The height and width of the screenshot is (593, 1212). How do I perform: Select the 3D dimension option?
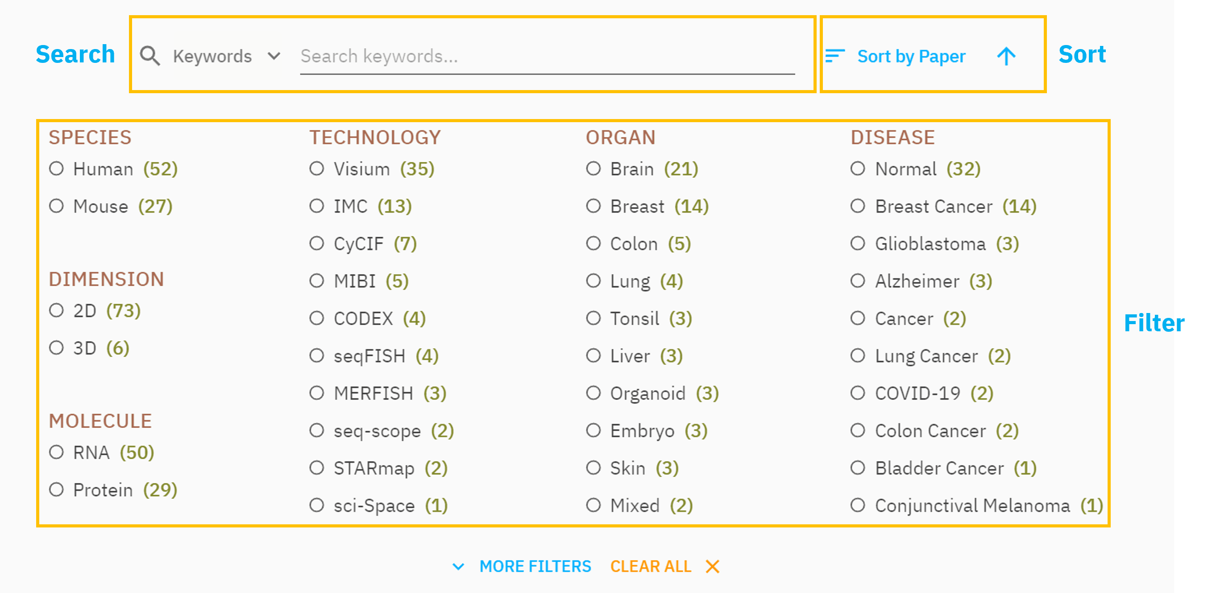pos(57,348)
